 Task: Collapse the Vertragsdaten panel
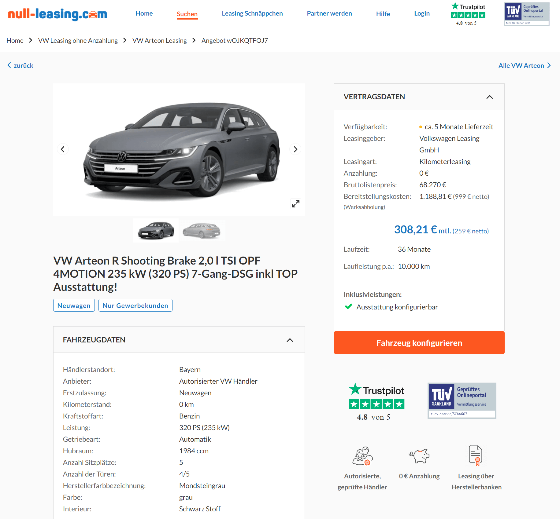click(x=489, y=97)
